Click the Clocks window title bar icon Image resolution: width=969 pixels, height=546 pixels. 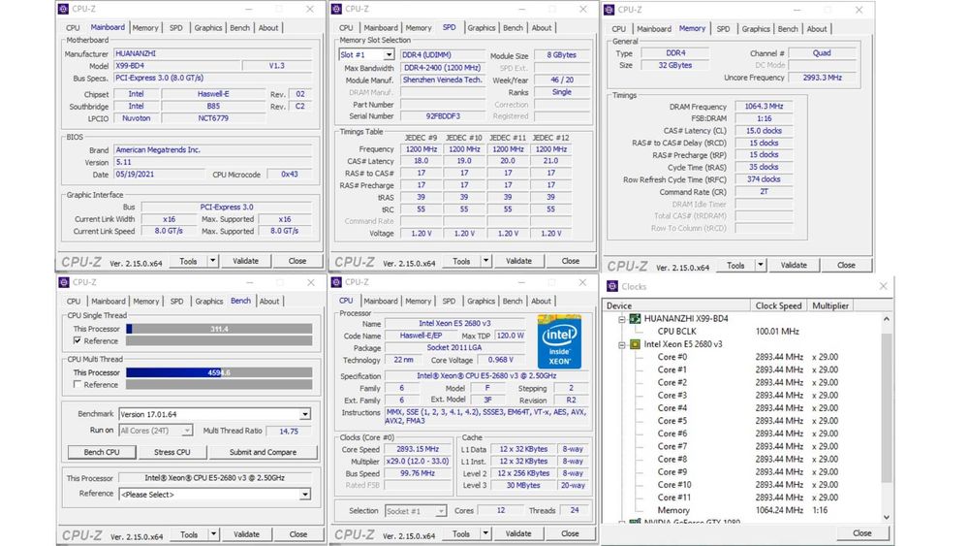point(611,286)
